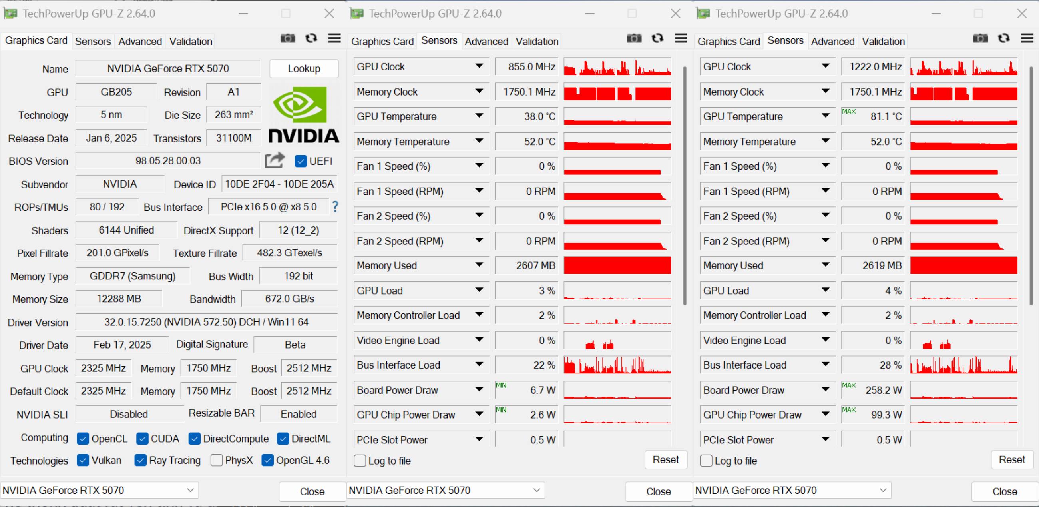Click Board Power Draw 6.7 W value
Screen dimensions: 1039x507
[526, 389]
